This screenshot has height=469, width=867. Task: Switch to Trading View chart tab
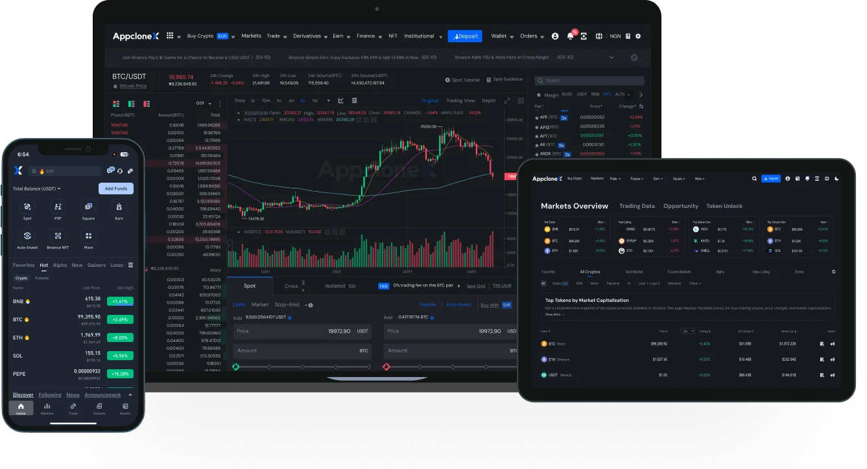[460, 100]
